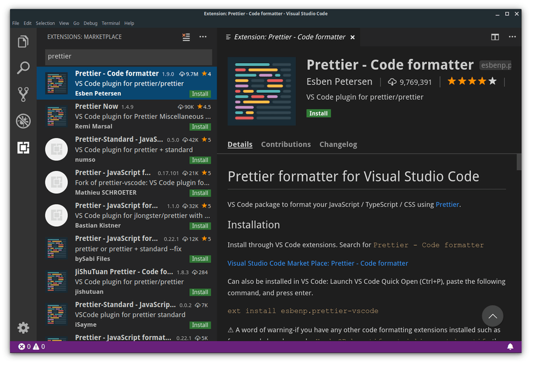
Task: Click the split editor icon
Action: tap(495, 37)
